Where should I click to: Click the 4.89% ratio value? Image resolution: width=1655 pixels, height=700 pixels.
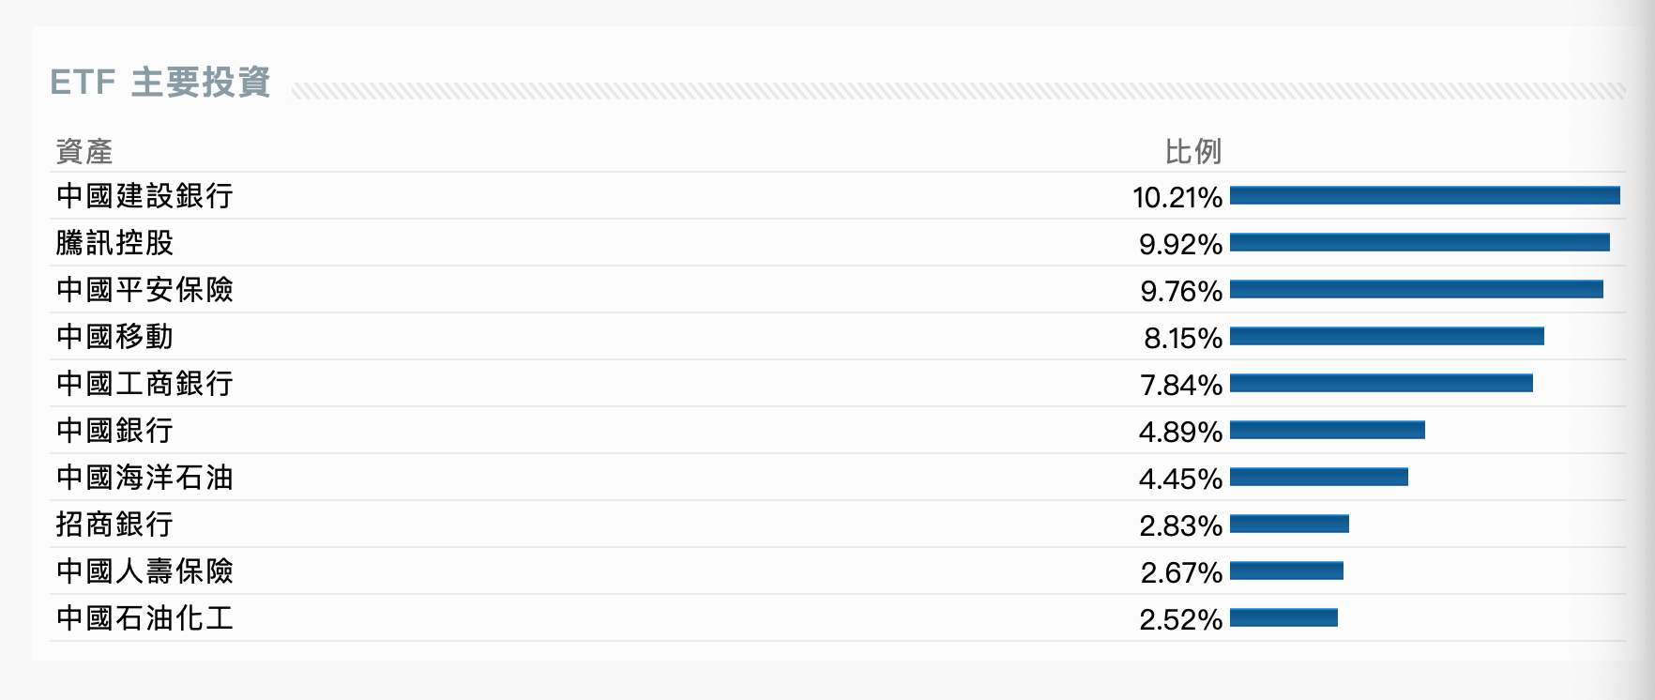1179,432
